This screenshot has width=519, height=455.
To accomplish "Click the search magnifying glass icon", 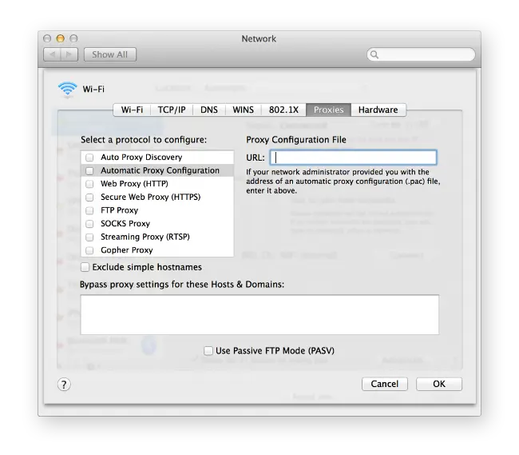I will (x=374, y=55).
